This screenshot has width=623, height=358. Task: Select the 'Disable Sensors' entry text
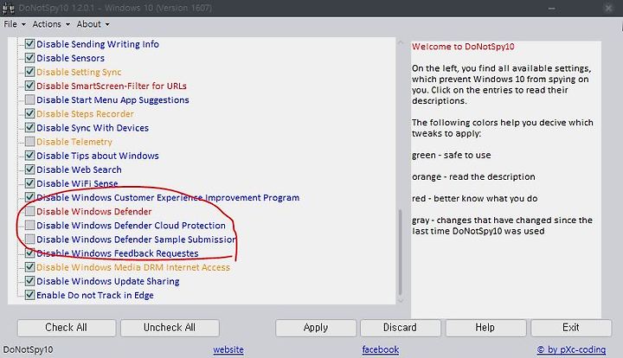[70, 58]
